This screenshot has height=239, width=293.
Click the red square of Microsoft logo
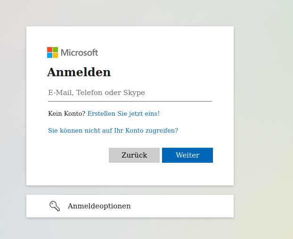pyautogui.click(x=49, y=49)
